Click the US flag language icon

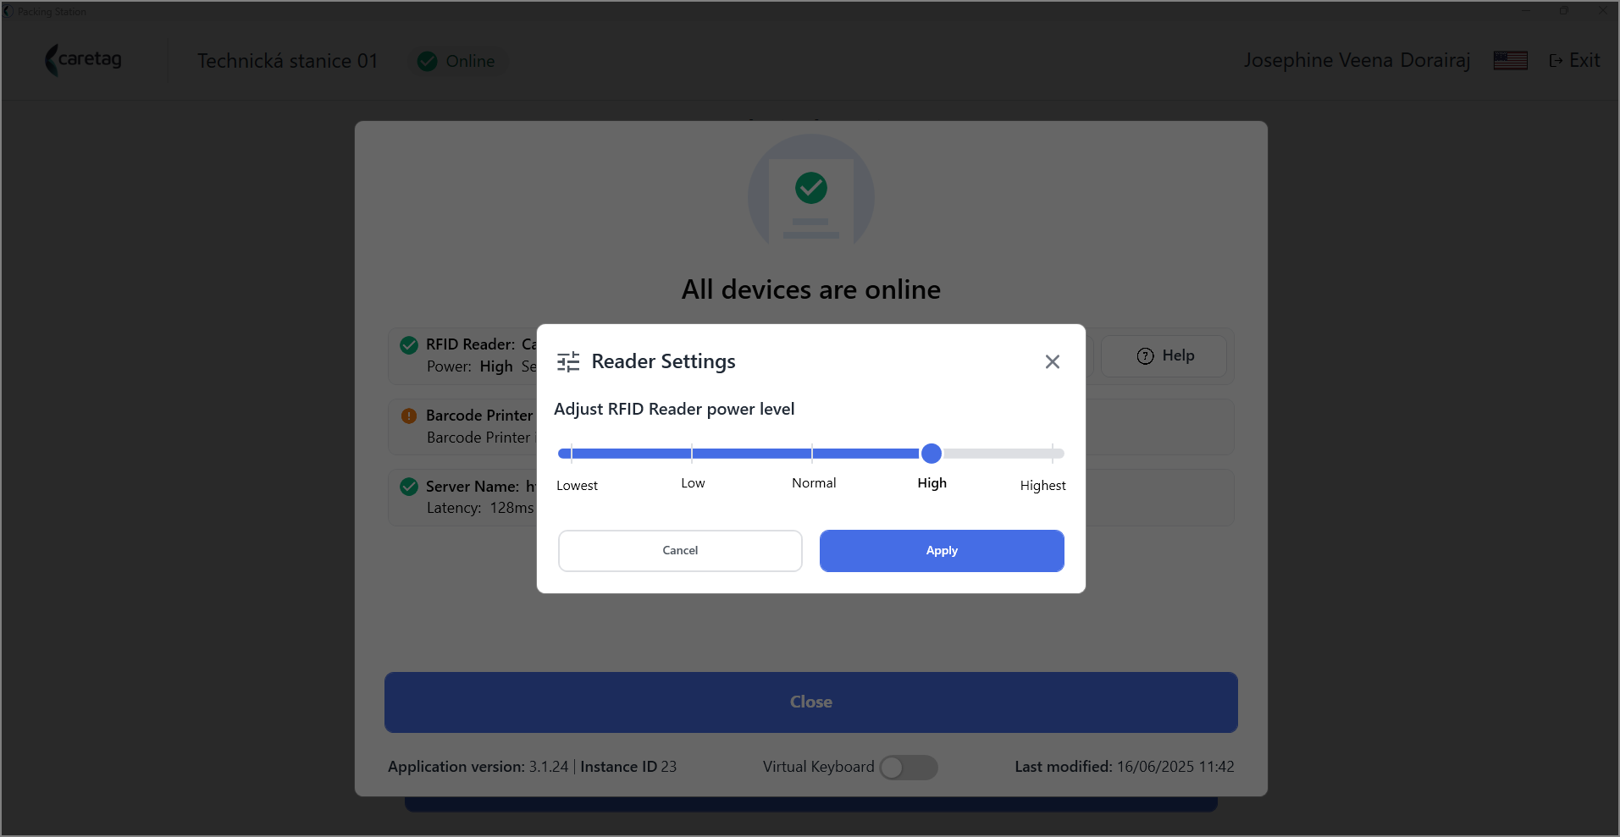tap(1510, 61)
